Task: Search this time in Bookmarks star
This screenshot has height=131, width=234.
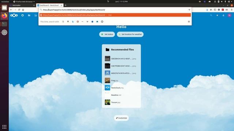Action: (93, 21)
